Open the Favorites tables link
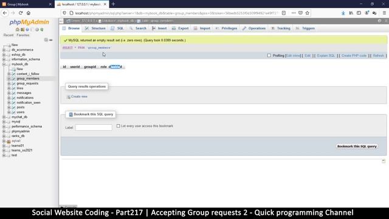Viewport: 389px width, 219px height. pos(23,35)
